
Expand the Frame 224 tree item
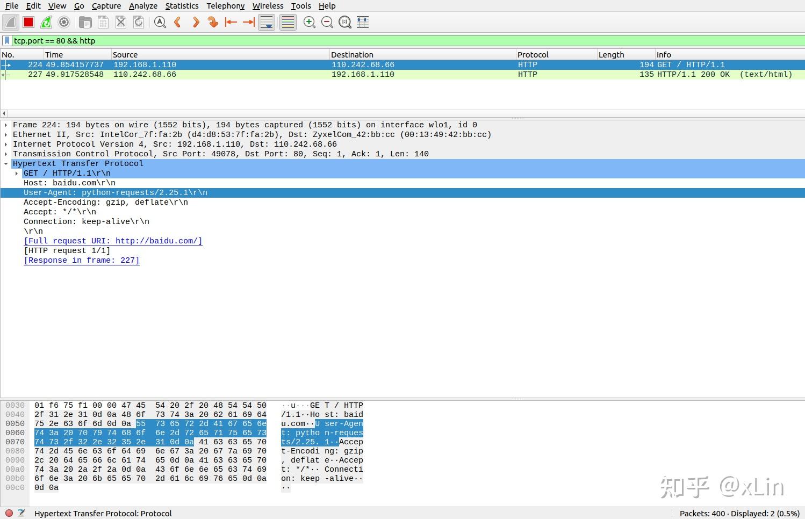(x=6, y=125)
